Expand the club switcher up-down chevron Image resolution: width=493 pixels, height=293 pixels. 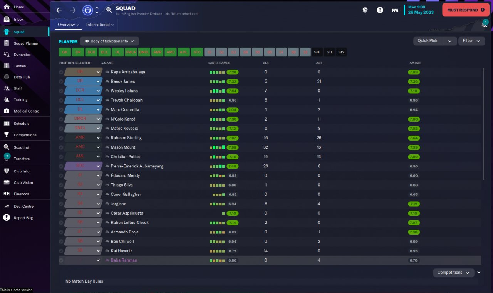coord(97,10)
